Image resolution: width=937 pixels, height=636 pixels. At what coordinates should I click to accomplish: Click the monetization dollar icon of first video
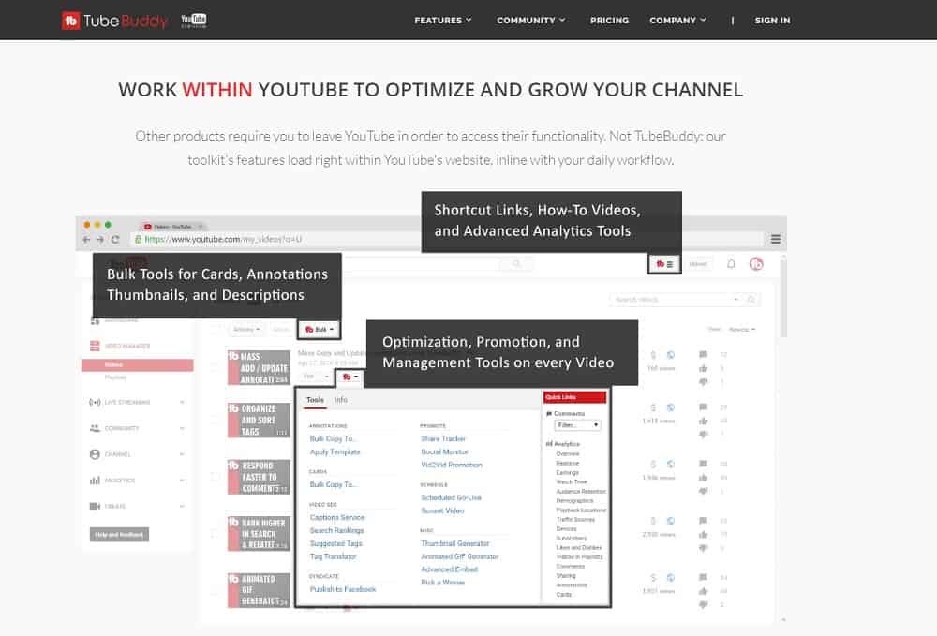[x=653, y=355]
